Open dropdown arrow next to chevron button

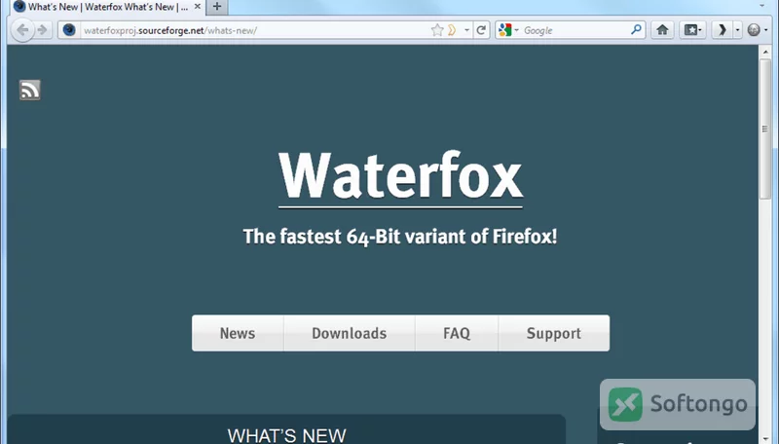point(737,30)
